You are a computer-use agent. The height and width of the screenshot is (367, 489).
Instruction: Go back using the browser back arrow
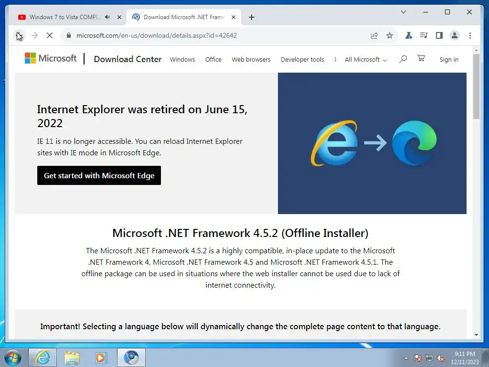click(x=19, y=35)
